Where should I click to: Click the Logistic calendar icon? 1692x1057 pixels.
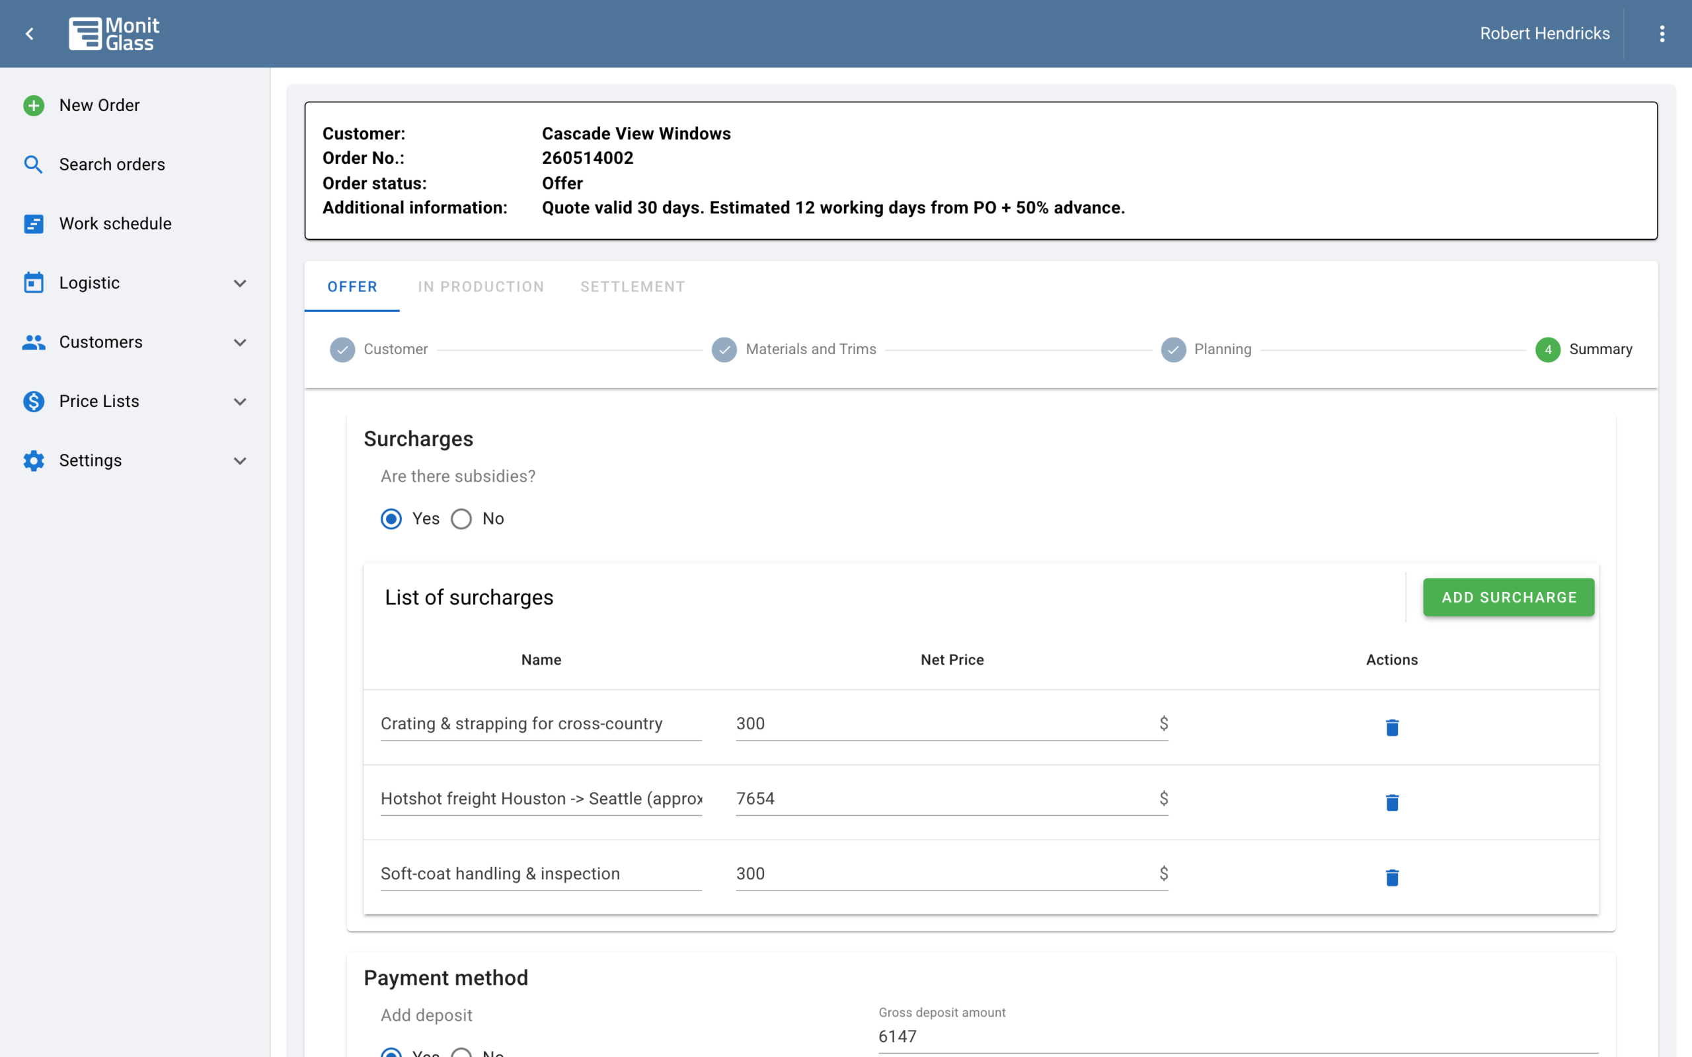(34, 283)
